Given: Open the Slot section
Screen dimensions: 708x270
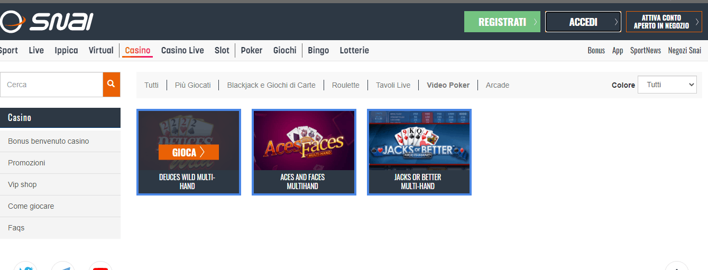Looking at the screenshot, I should pos(222,50).
